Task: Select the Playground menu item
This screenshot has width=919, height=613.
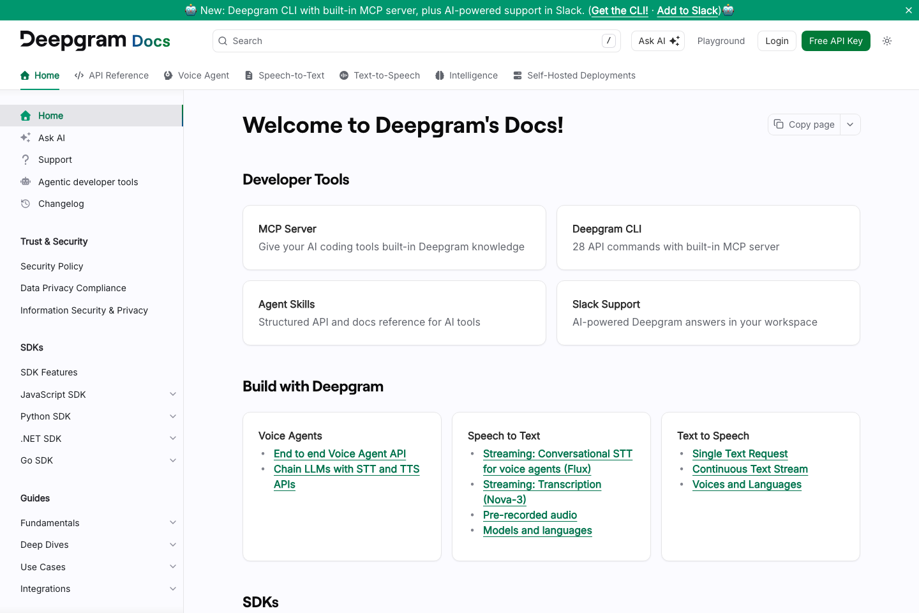Action: click(721, 40)
